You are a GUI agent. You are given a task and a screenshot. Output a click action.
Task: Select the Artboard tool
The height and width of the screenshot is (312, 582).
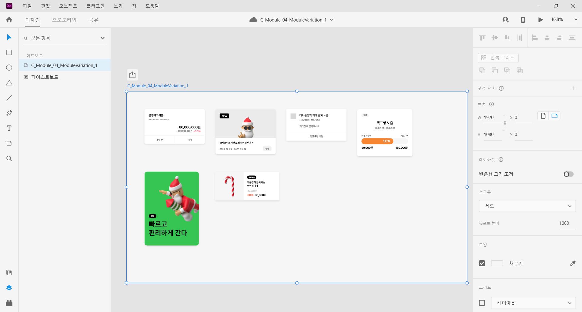(9, 143)
